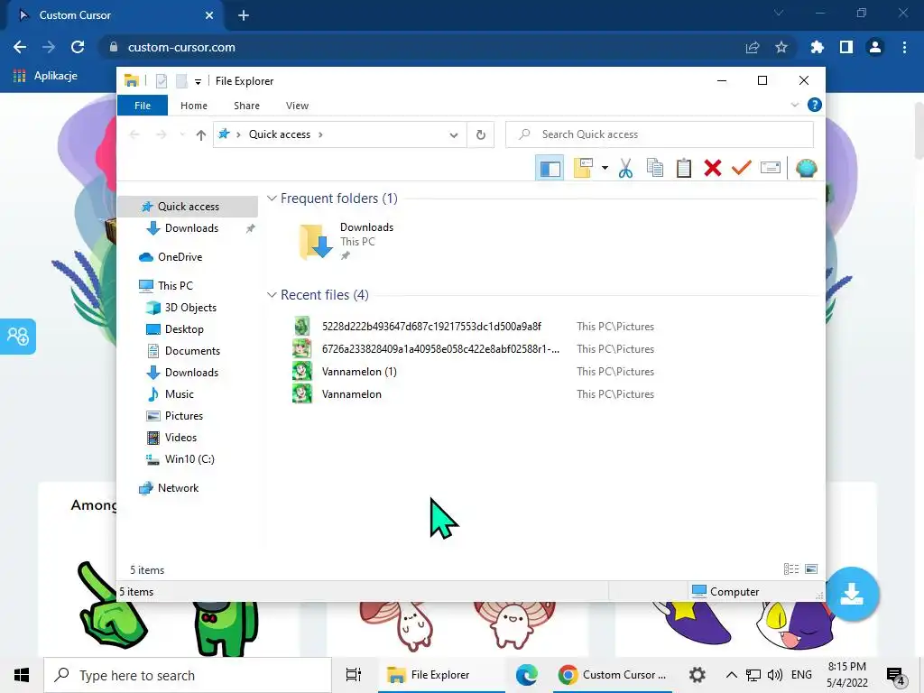The height and width of the screenshot is (693, 924).
Task: Select pinned Downloads under Quick access
Action: pos(191,228)
